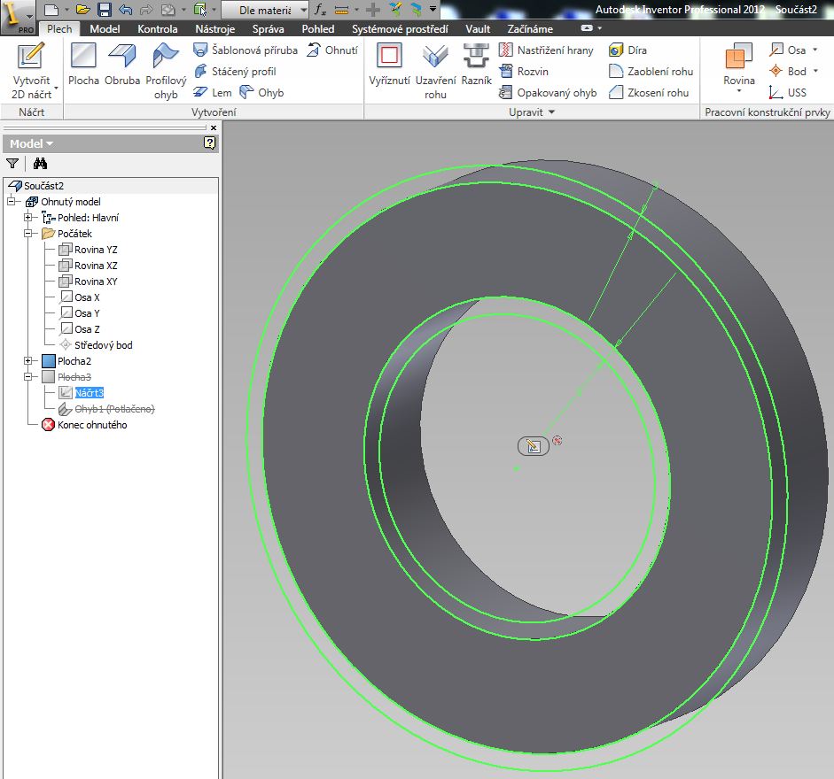
Task: Expand the Plocha2 tree node
Action: pos(28,361)
